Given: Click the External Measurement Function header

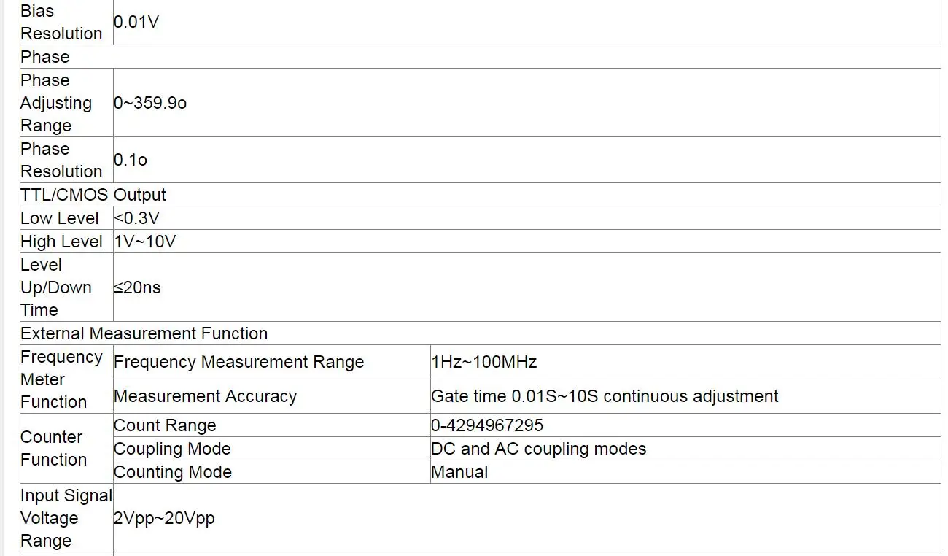Looking at the screenshot, I should pos(144,333).
